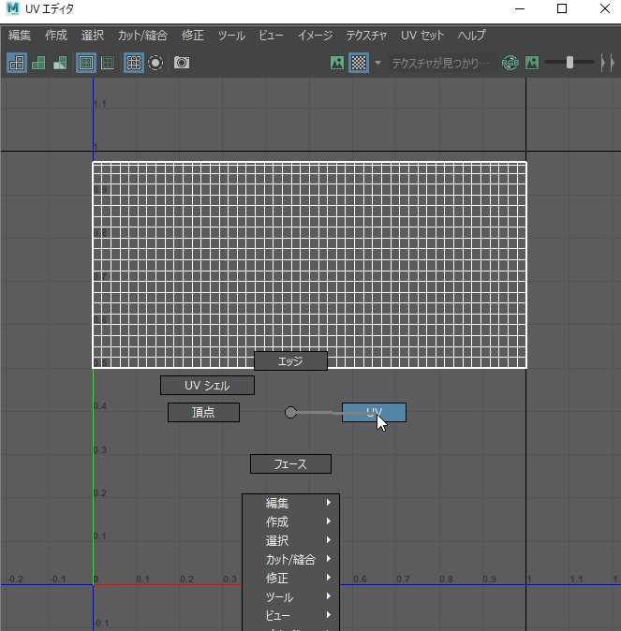The height and width of the screenshot is (631, 621).
Task: Open 編集 in the menu bar
Action: [20, 36]
